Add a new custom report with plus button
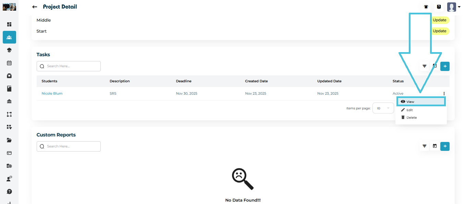Viewport: 465px width, 204px height. (x=445, y=146)
